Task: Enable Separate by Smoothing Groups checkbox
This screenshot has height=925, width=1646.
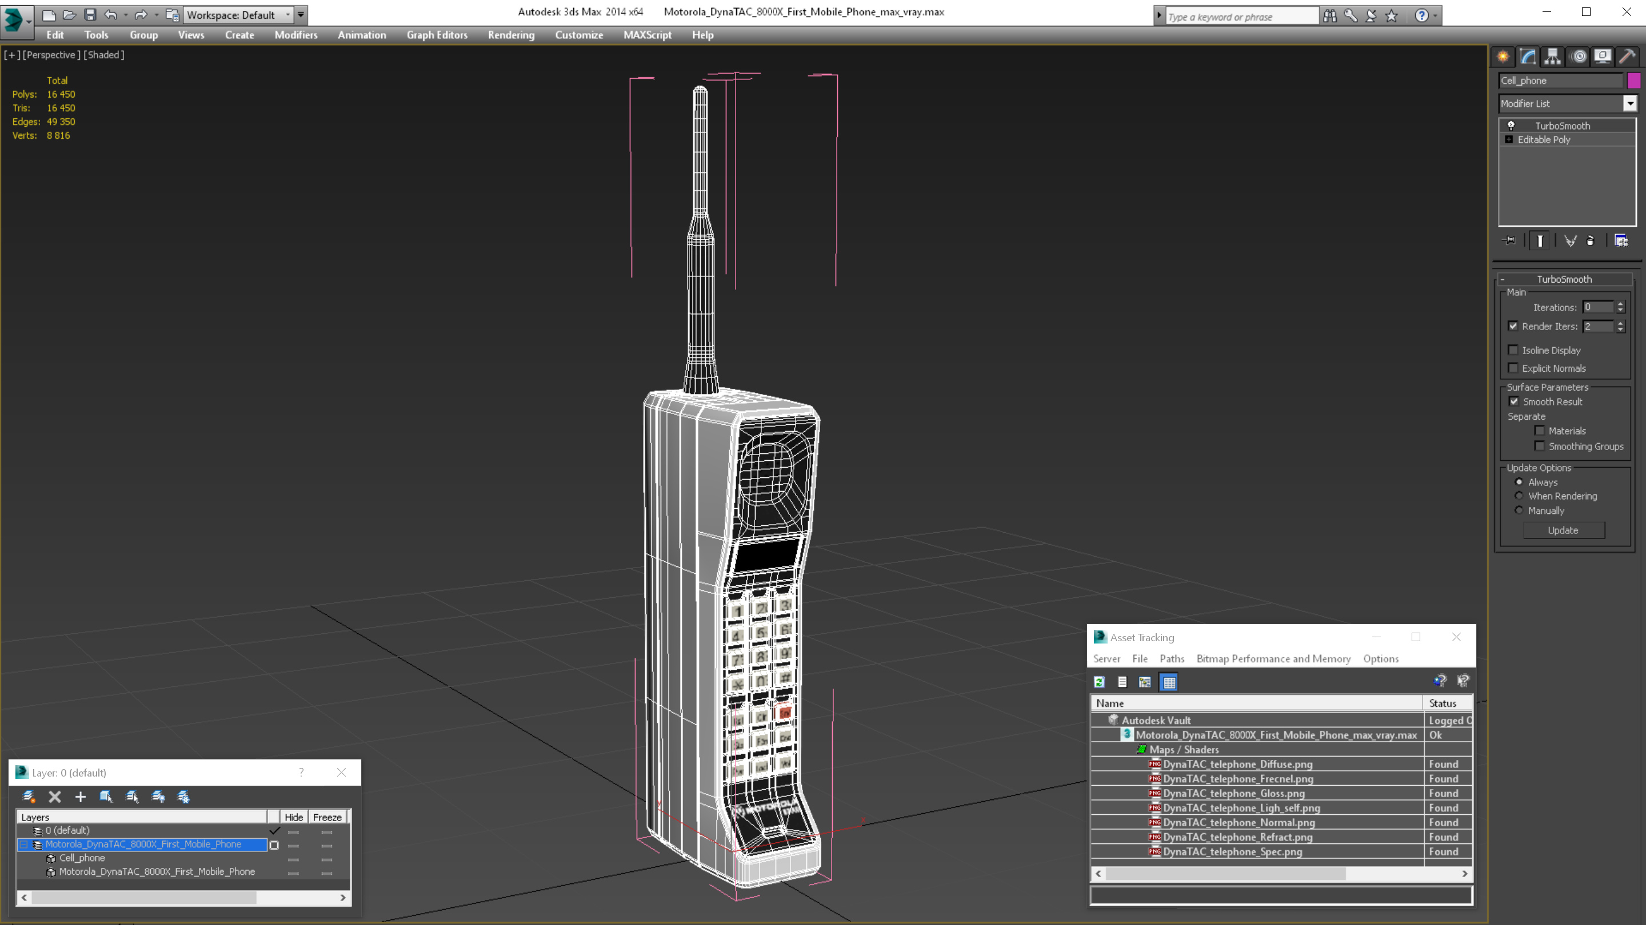Action: click(1539, 446)
